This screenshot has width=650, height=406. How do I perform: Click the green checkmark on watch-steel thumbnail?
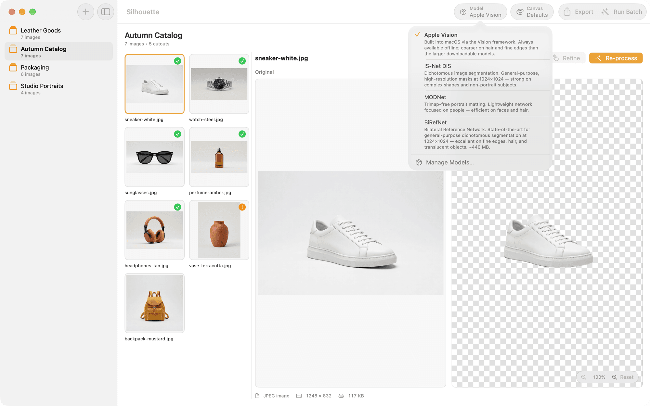pyautogui.click(x=242, y=61)
